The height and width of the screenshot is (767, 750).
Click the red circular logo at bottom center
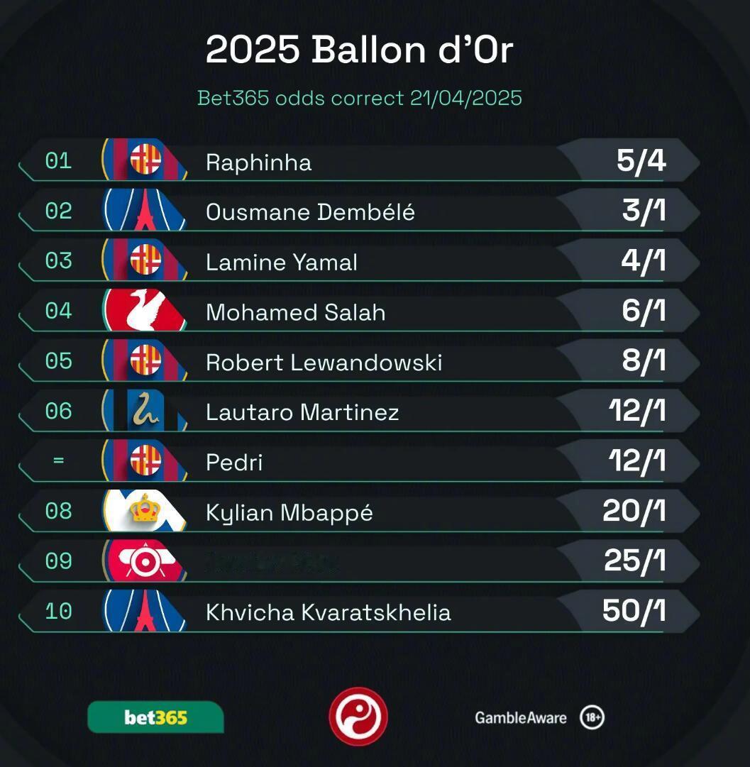tap(358, 716)
